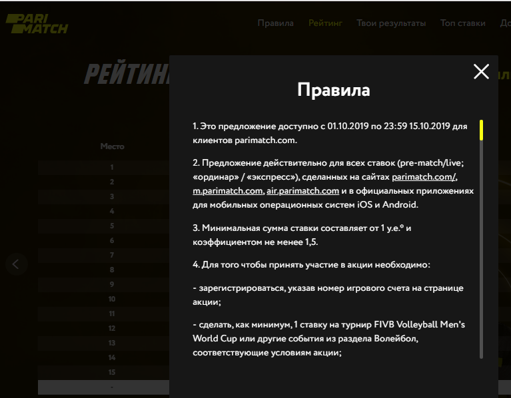Open the Твои результаты menu item
Viewport: 511px width, 398px height.
391,23
